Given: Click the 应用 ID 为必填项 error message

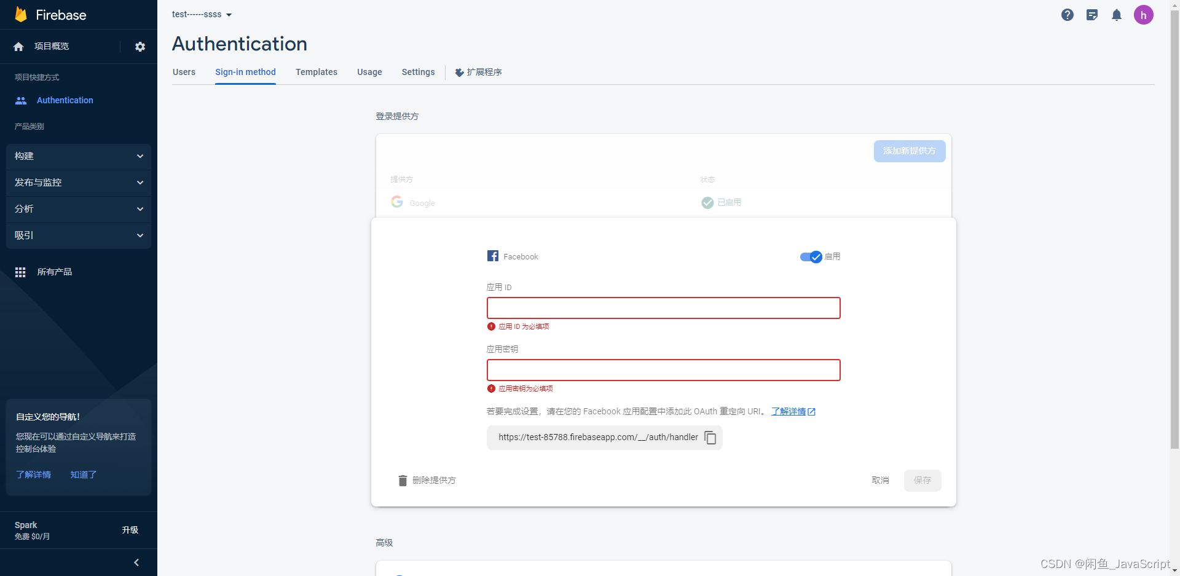Looking at the screenshot, I should coord(524,326).
